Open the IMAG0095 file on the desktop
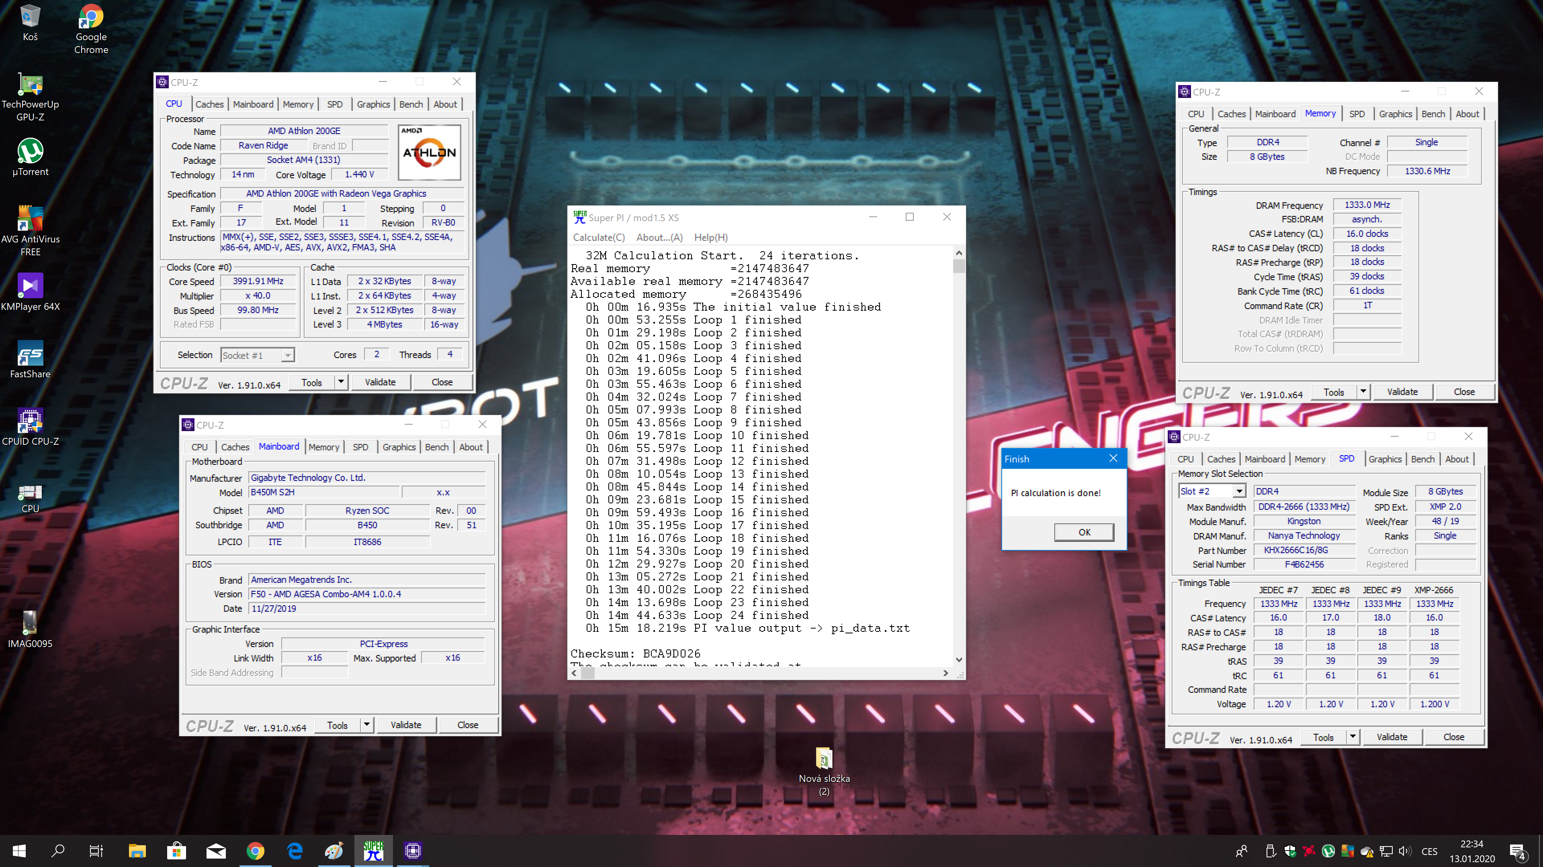The height and width of the screenshot is (867, 1543). click(30, 629)
